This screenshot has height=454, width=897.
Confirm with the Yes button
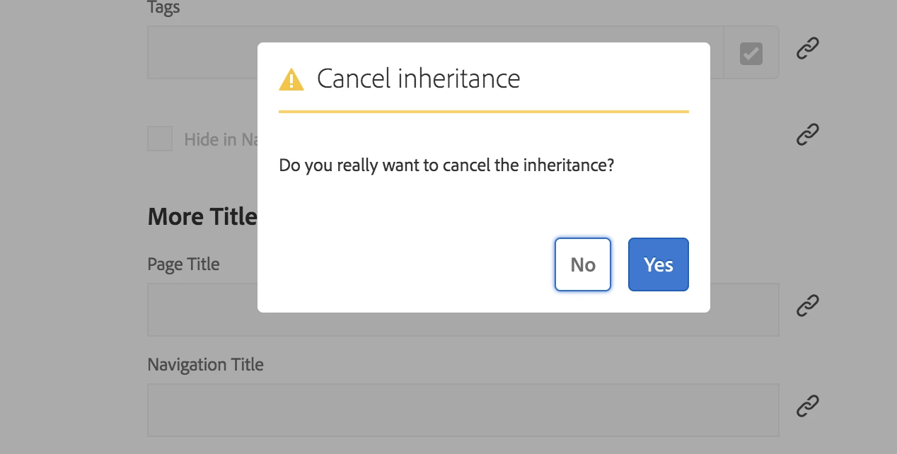pyautogui.click(x=658, y=264)
